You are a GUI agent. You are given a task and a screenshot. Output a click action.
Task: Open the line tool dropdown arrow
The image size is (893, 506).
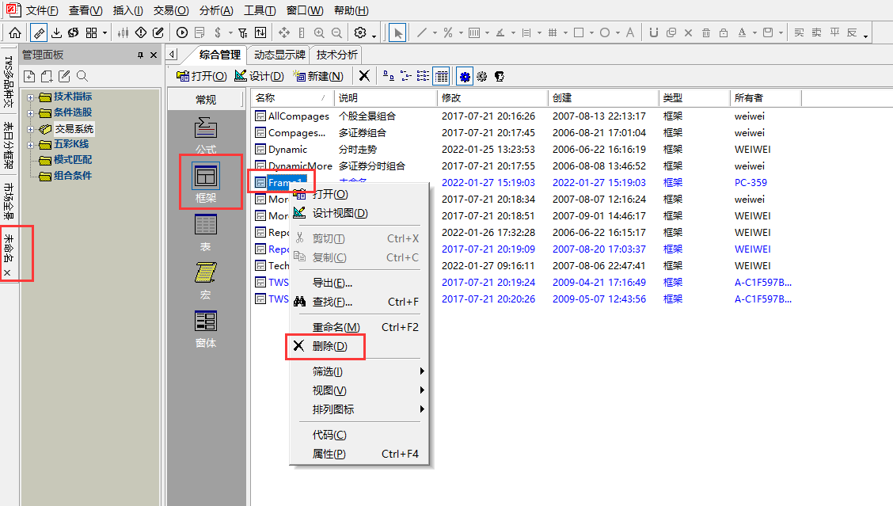coord(435,33)
